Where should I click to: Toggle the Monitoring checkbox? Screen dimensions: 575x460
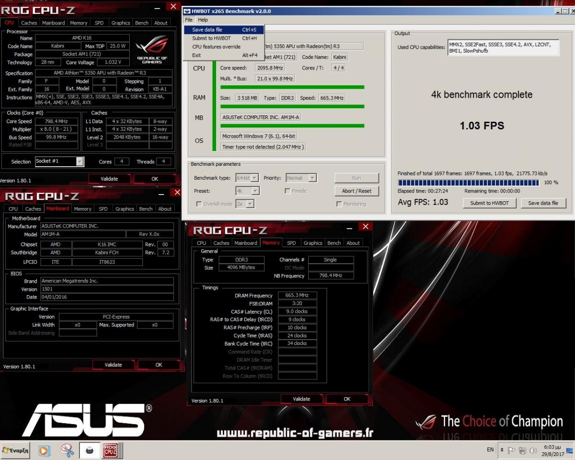[339, 204]
